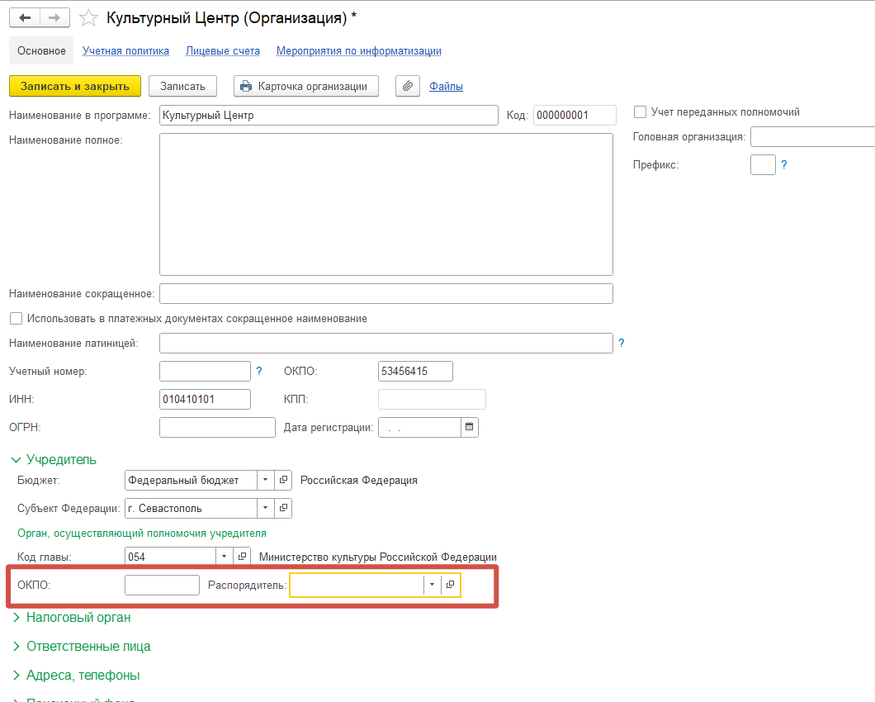Image resolution: width=875 pixels, height=702 pixels.
Task: Collapse the Учредитель section
Action: click(54, 460)
